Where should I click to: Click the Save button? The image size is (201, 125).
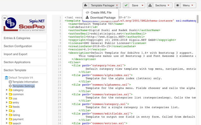(x=135, y=5)
